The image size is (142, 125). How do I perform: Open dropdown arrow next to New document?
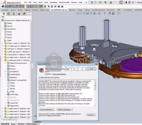click(98, 2)
